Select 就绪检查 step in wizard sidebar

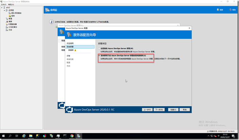coord(70,59)
